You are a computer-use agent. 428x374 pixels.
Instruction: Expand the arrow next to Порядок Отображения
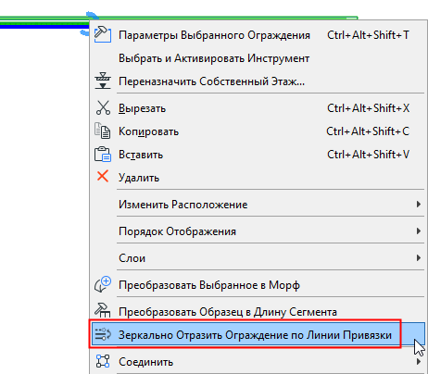419,231
